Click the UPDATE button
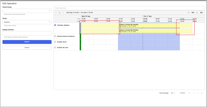Viewport: 207px width, 107px height. tap(27, 42)
